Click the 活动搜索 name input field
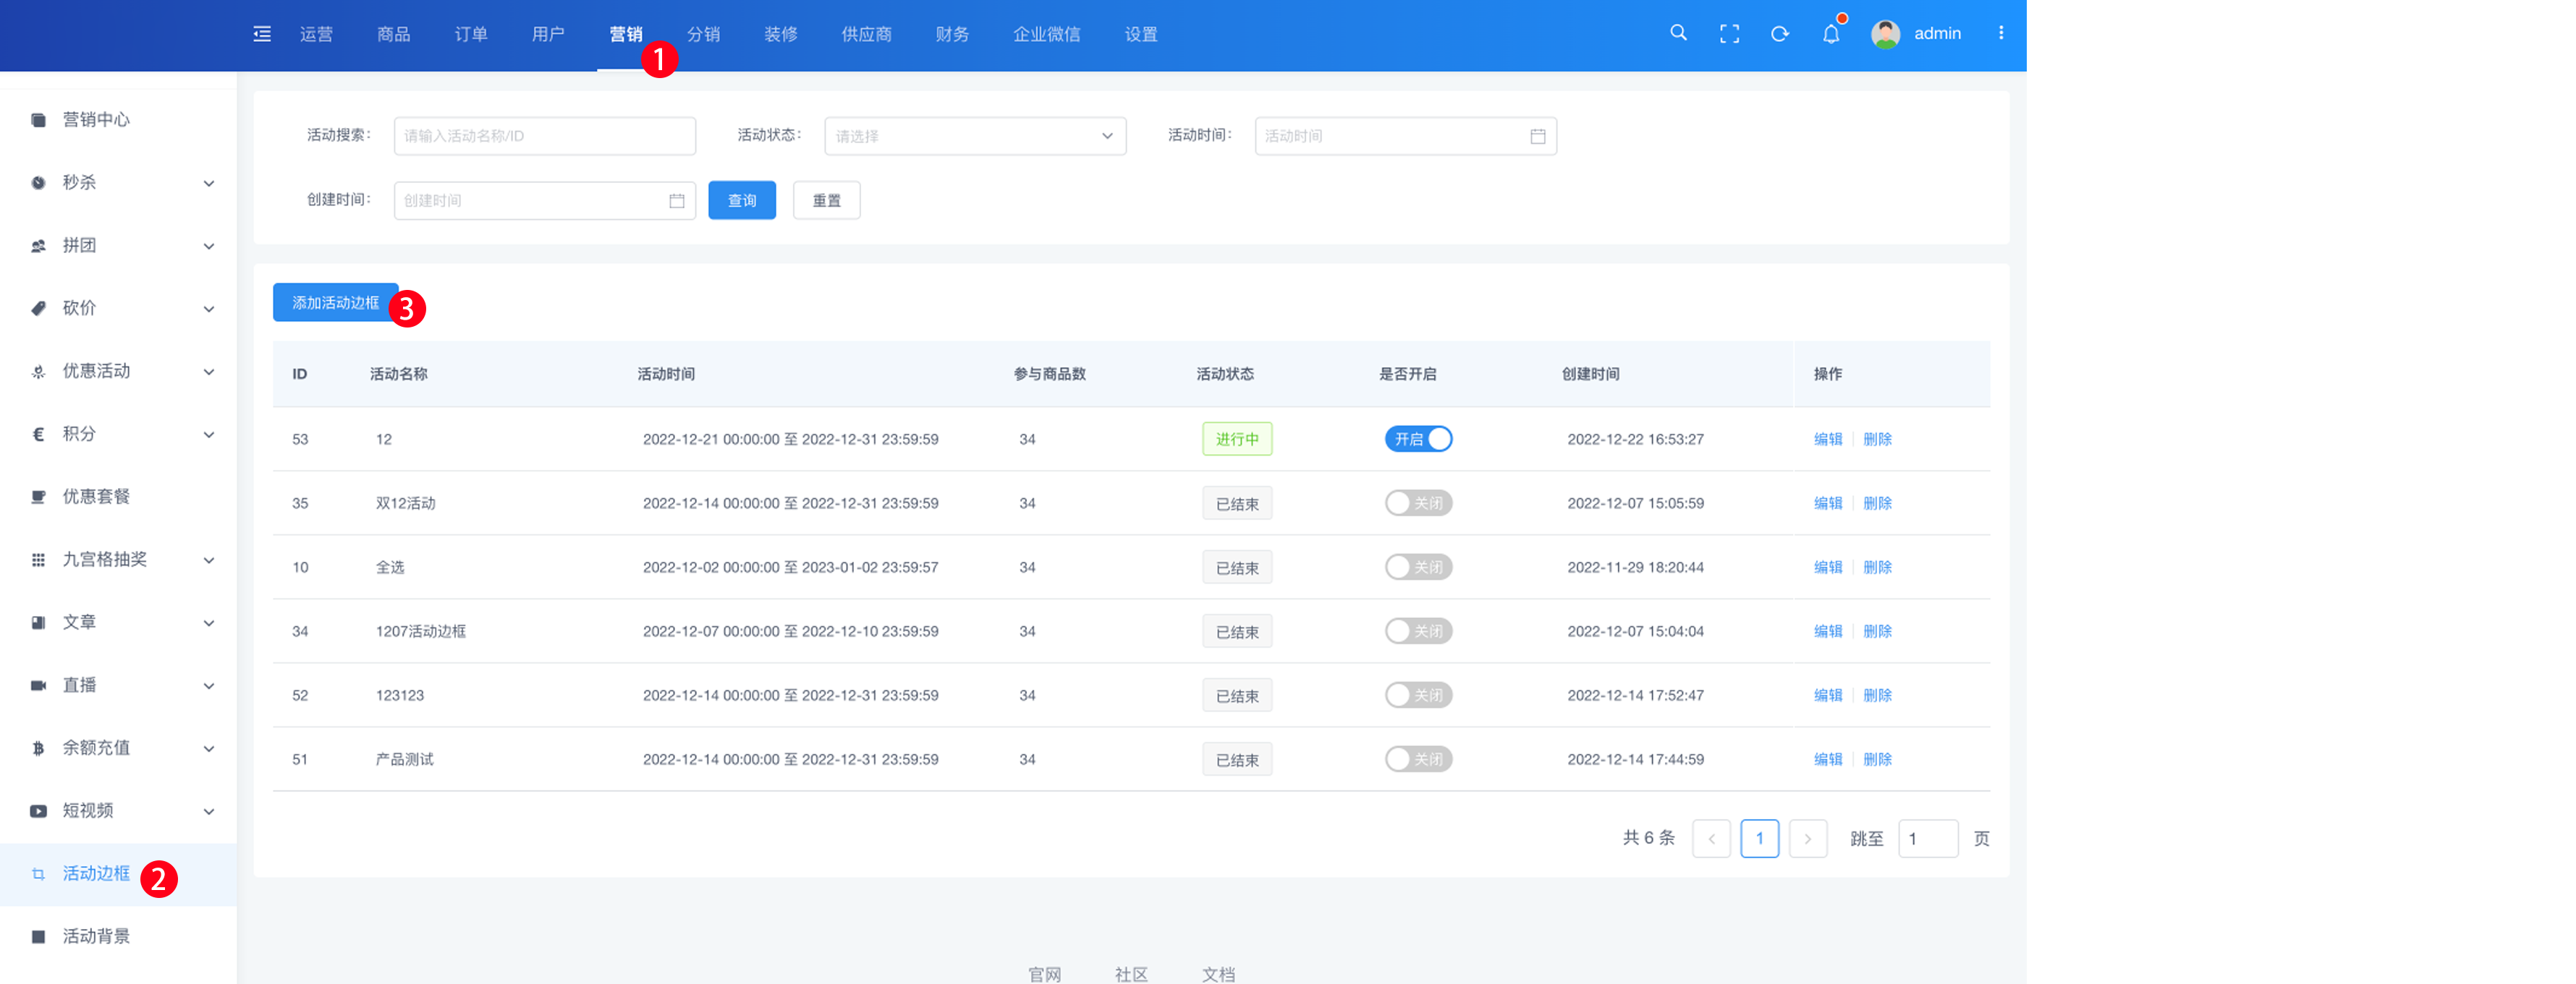The image size is (2576, 984). [544, 136]
